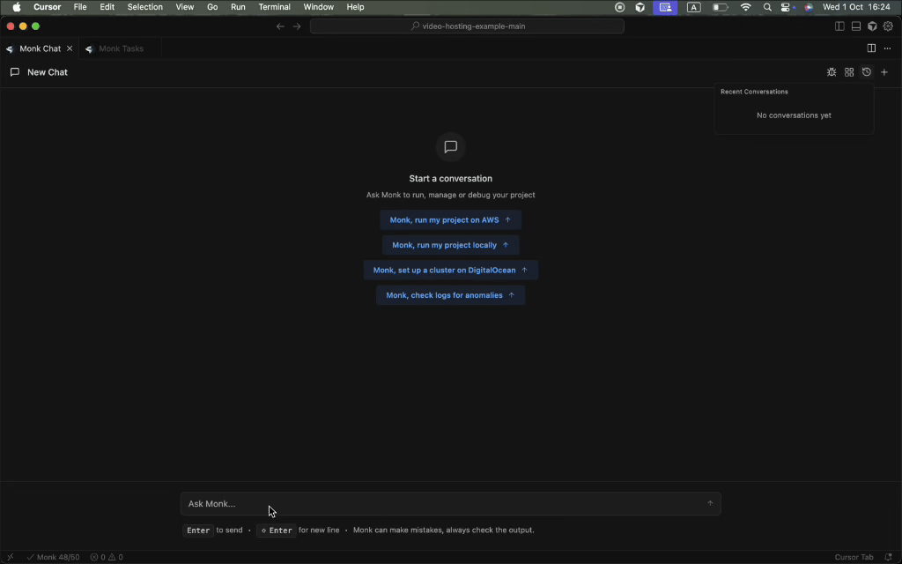Open the battery status icon

(x=721, y=7)
